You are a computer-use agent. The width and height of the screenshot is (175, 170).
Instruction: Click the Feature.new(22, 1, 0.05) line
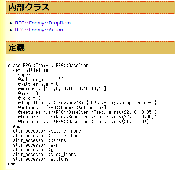tap(87, 117)
